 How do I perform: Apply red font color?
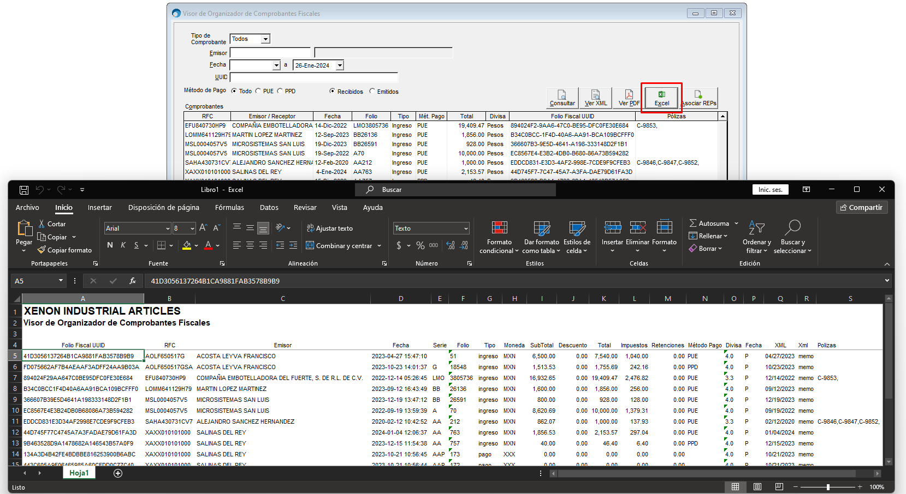208,245
